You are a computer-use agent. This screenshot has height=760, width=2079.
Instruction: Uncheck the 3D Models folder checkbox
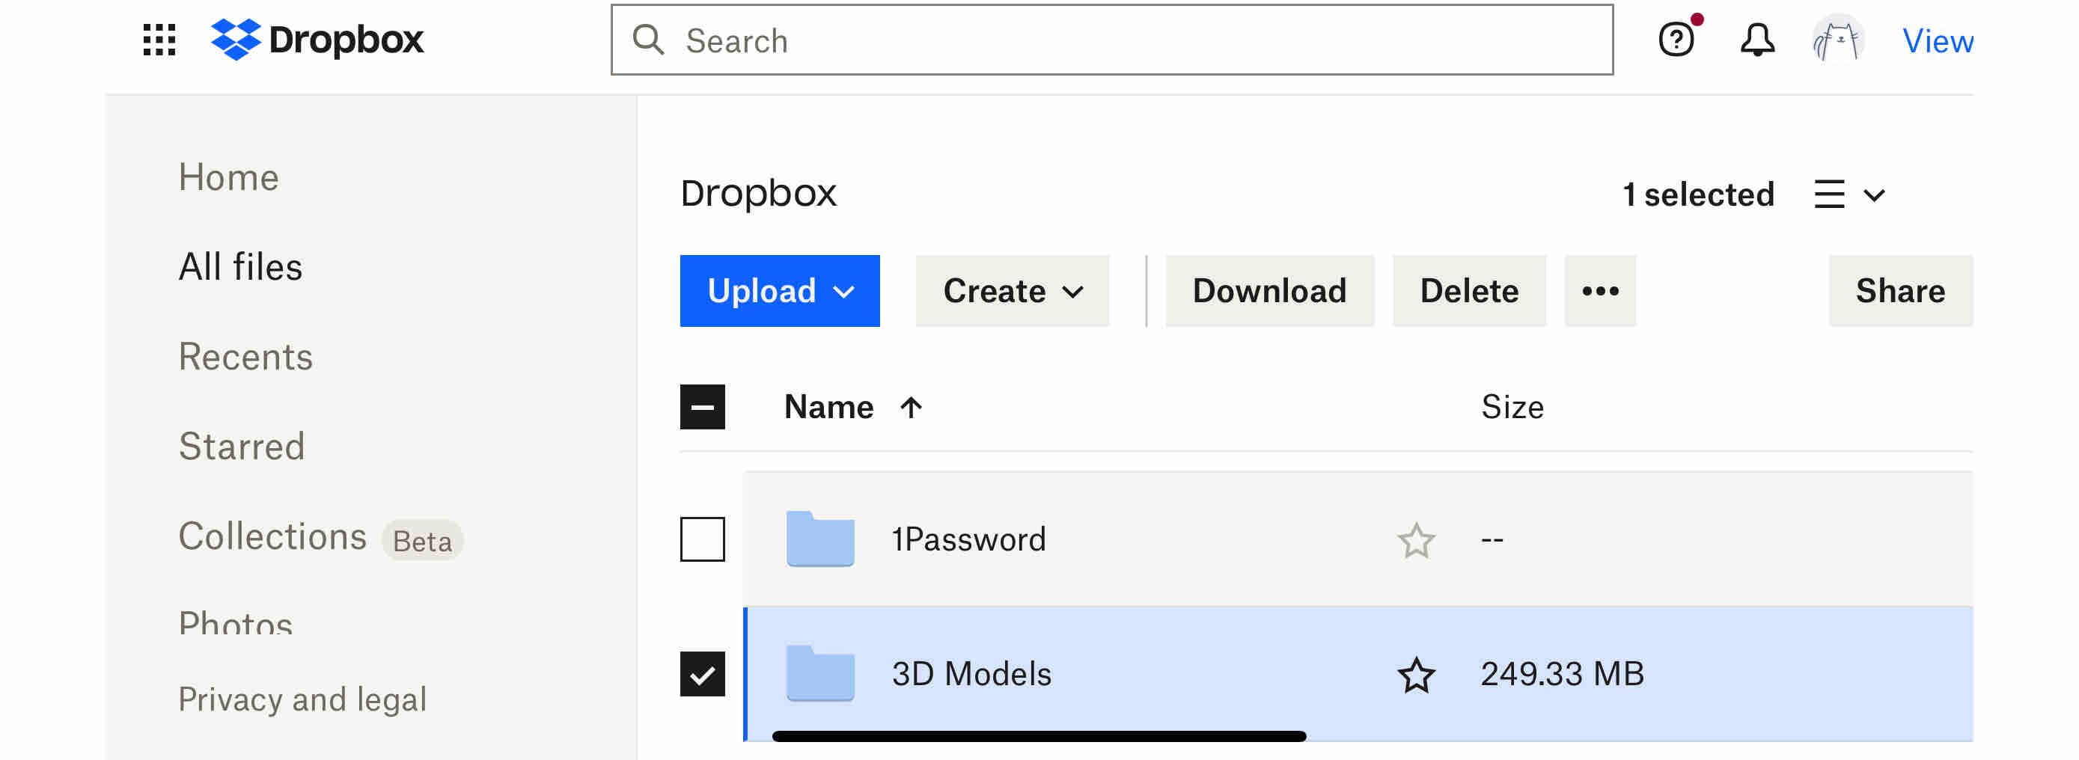[702, 674]
